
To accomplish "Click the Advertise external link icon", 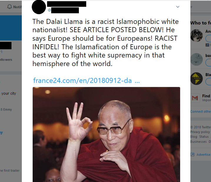I will 192,155.
